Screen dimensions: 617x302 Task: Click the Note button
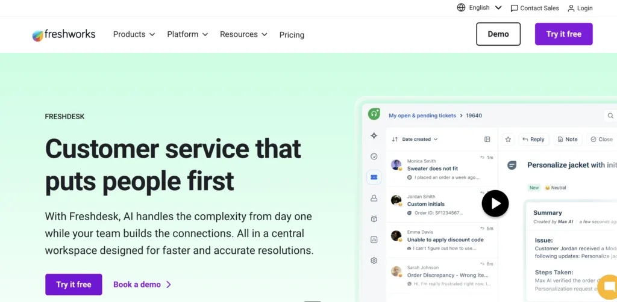pos(568,139)
